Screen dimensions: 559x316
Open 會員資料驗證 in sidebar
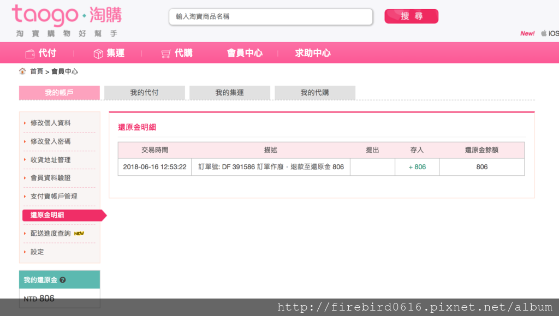click(51, 178)
